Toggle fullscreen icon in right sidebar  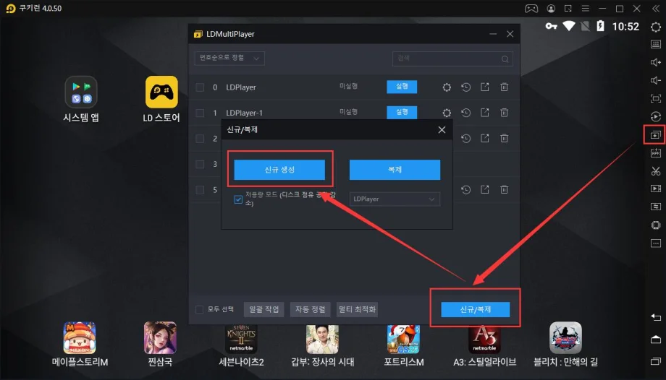pos(655,98)
